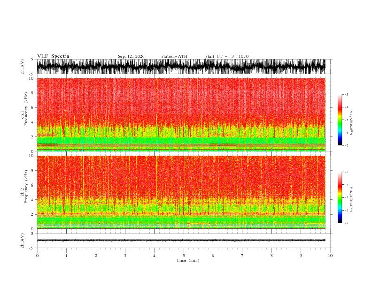Viewport: 372px width, 287px height.
Task: Click the start UT 3:10:0 label
Action: 227,56
